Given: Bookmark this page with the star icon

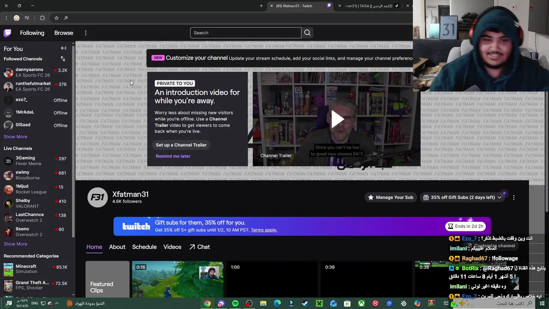Looking at the screenshot, I should [56, 18].
